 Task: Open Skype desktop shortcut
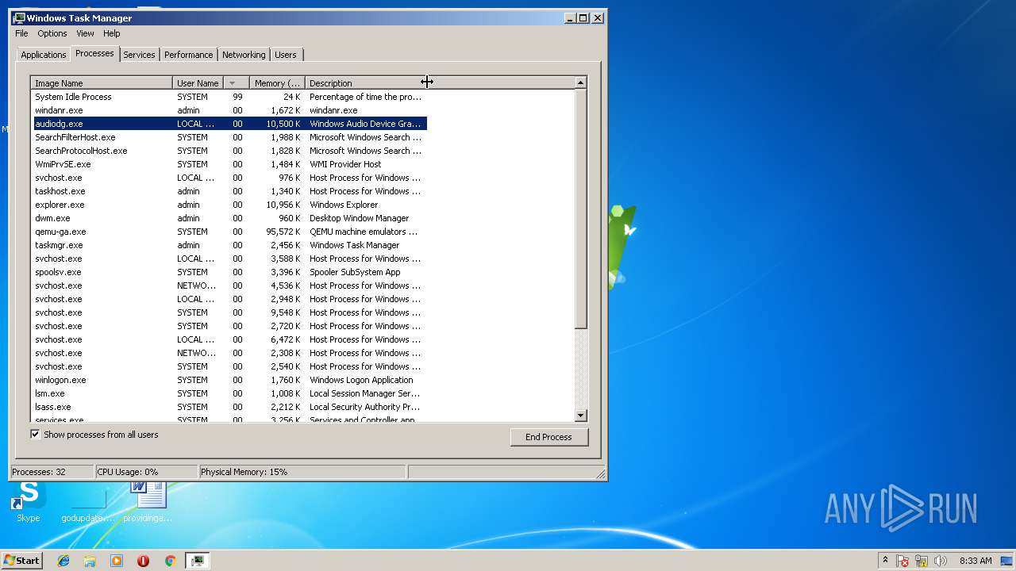[x=29, y=501]
